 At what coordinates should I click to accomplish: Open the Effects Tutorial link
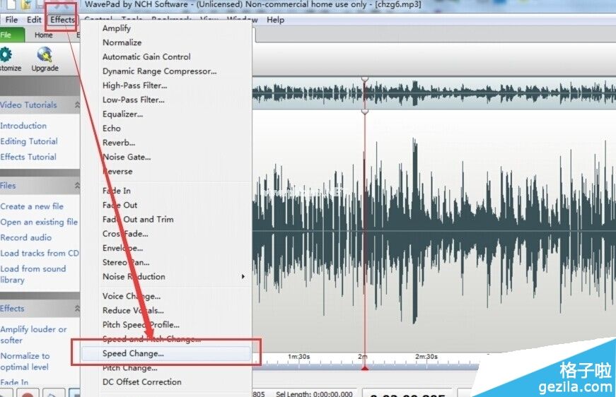click(x=28, y=157)
